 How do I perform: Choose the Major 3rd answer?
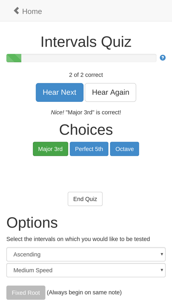click(50, 149)
